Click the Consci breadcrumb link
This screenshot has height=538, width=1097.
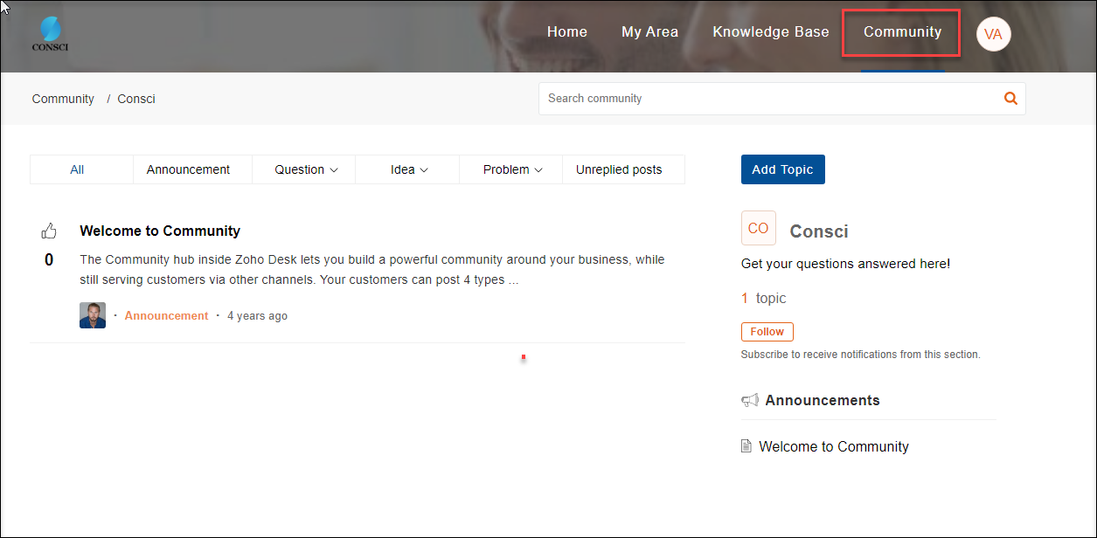(x=136, y=99)
